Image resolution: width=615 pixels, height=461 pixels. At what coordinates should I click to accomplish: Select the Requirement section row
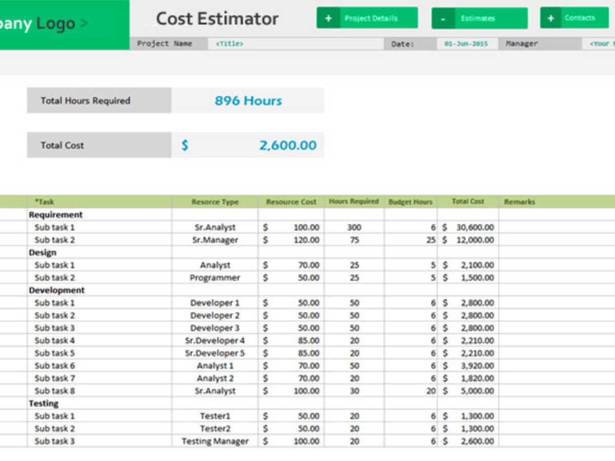click(x=55, y=215)
